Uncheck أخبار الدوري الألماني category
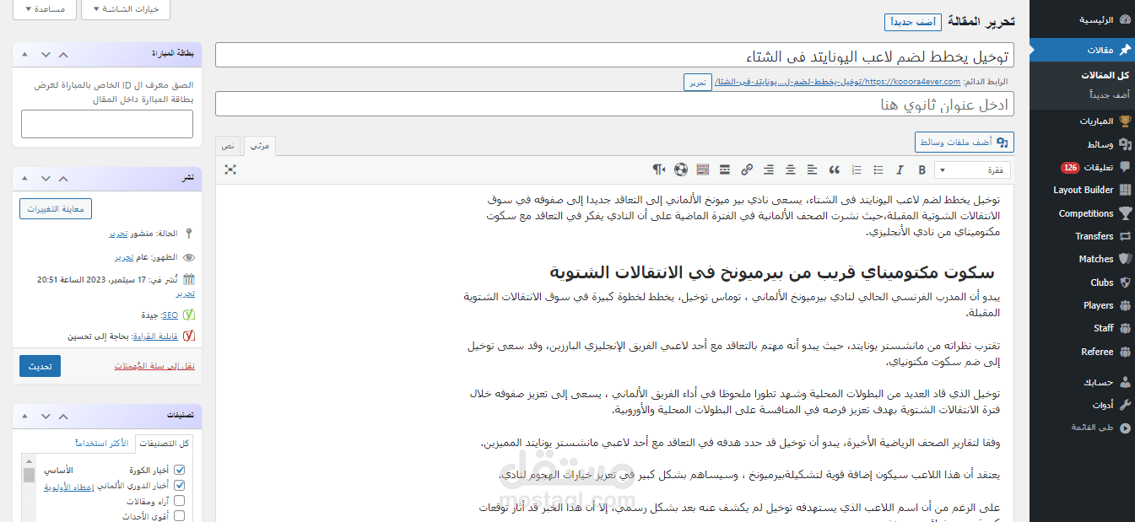Viewport: 1135px width, 522px height. click(x=179, y=485)
